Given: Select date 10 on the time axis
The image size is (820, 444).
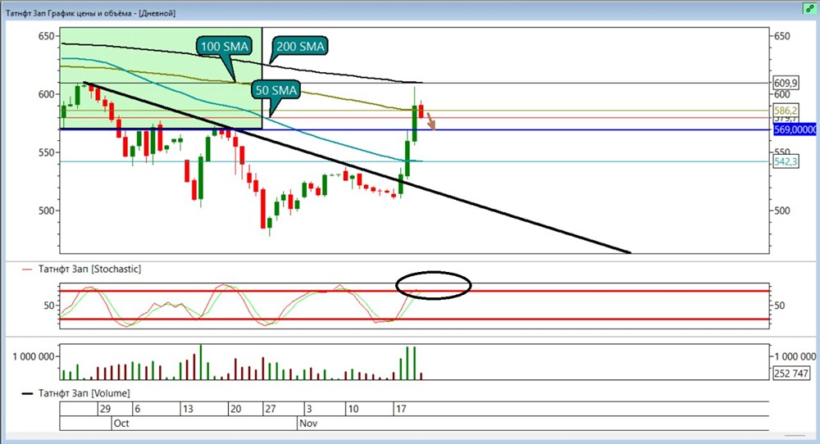Looking at the screenshot, I should 353,409.
